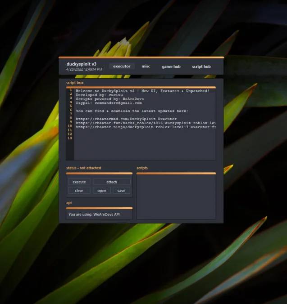Click 'You can find & download' line
The height and width of the screenshot is (304, 287).
[x=132, y=111]
